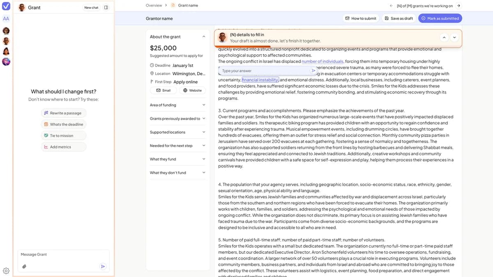Send the chat message with arrow icon

click(x=103, y=266)
